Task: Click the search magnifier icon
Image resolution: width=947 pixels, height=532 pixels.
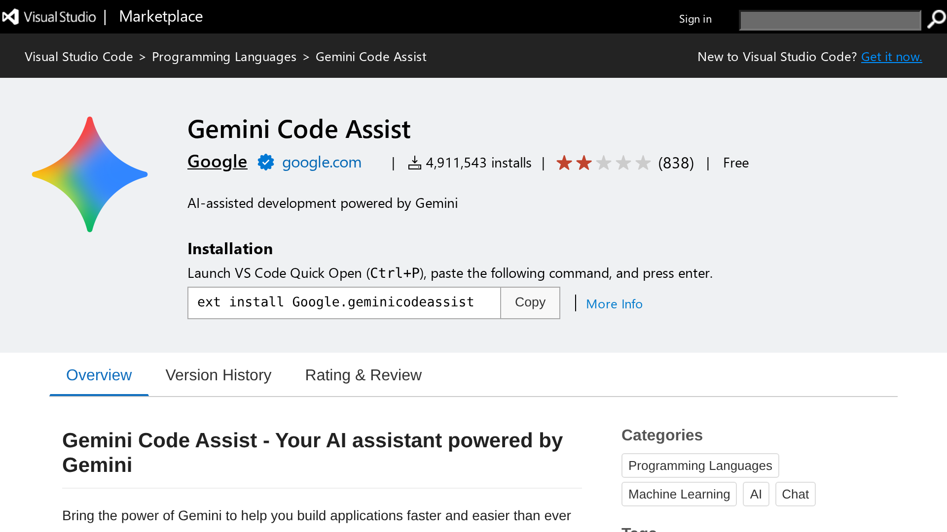Action: (x=936, y=19)
